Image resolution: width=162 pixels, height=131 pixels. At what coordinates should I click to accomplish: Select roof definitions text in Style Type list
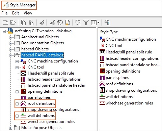pyautogui.click(x=119, y=84)
